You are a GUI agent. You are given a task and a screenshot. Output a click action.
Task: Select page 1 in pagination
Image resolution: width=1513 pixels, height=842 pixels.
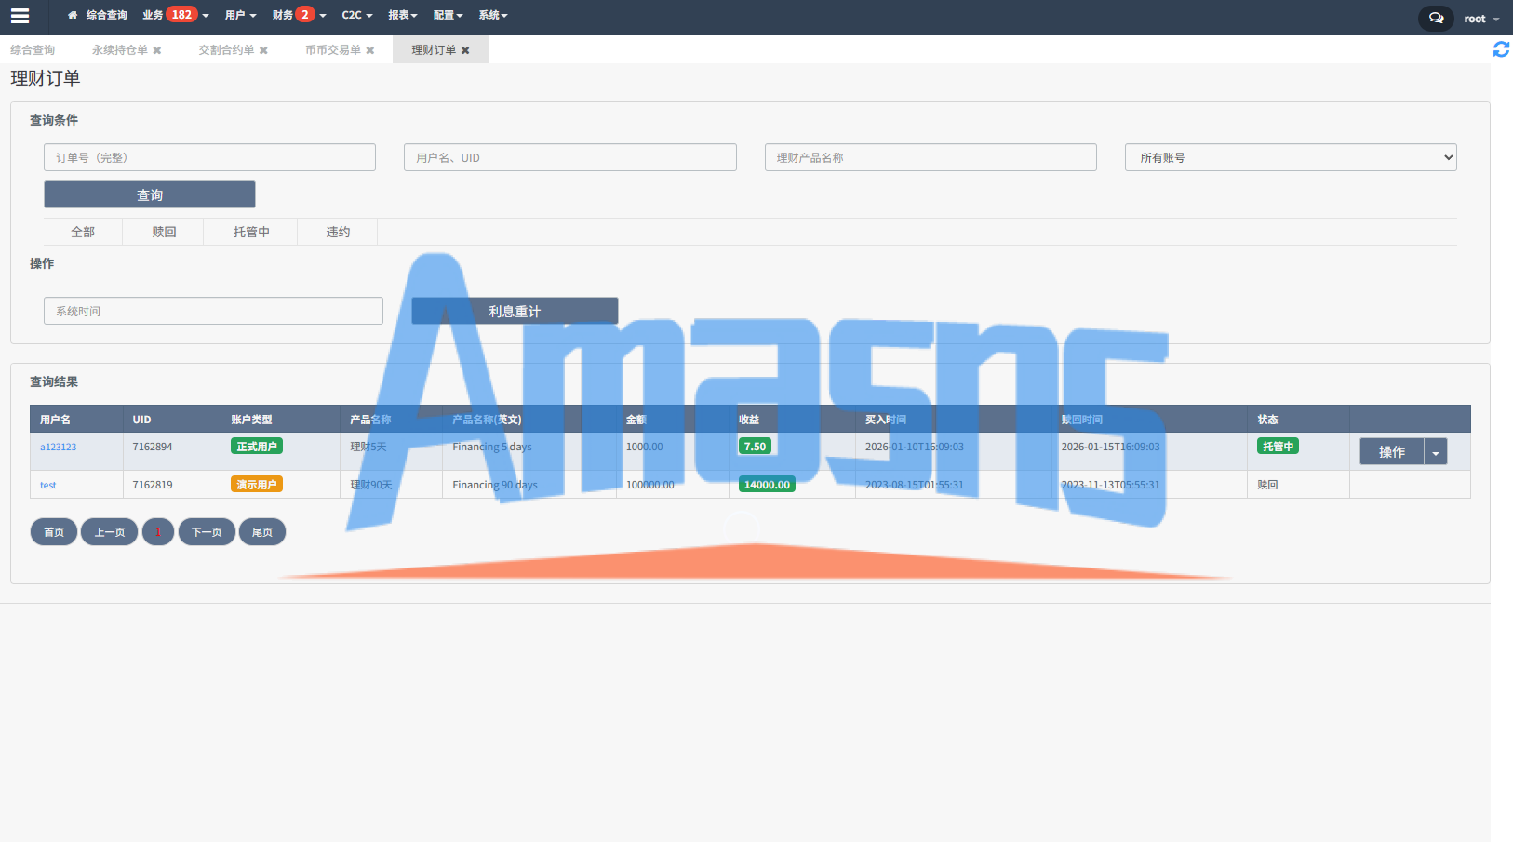[158, 532]
